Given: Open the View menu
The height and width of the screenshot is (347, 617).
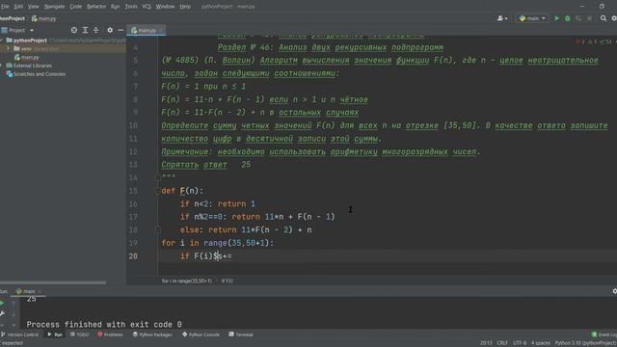Looking at the screenshot, I should pos(33,7).
